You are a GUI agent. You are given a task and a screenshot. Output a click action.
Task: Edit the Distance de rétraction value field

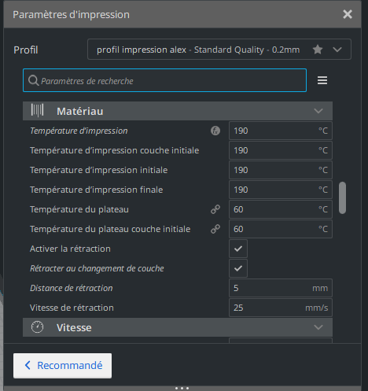[281, 288]
